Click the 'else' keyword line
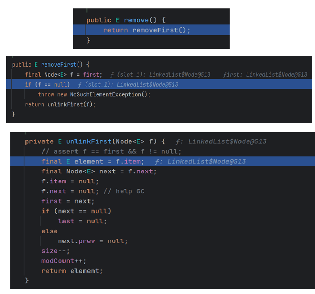Viewport: 315px width, 294px height. coord(49,231)
